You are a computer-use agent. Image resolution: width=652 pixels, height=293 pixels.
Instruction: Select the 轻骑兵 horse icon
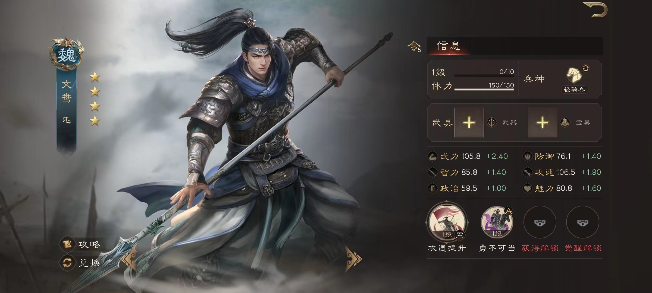tap(574, 75)
